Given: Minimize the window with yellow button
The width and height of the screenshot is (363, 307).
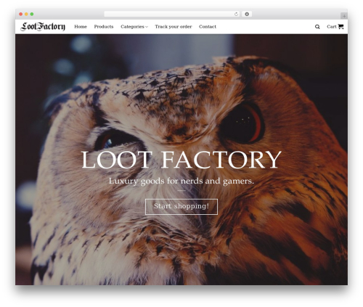Looking at the screenshot, I should 26,15.
